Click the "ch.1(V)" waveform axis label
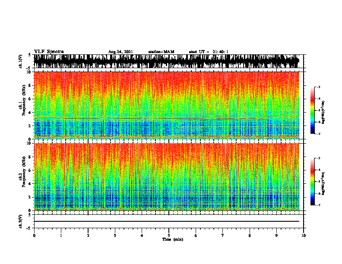The width and height of the screenshot is (342, 264). (x=21, y=61)
